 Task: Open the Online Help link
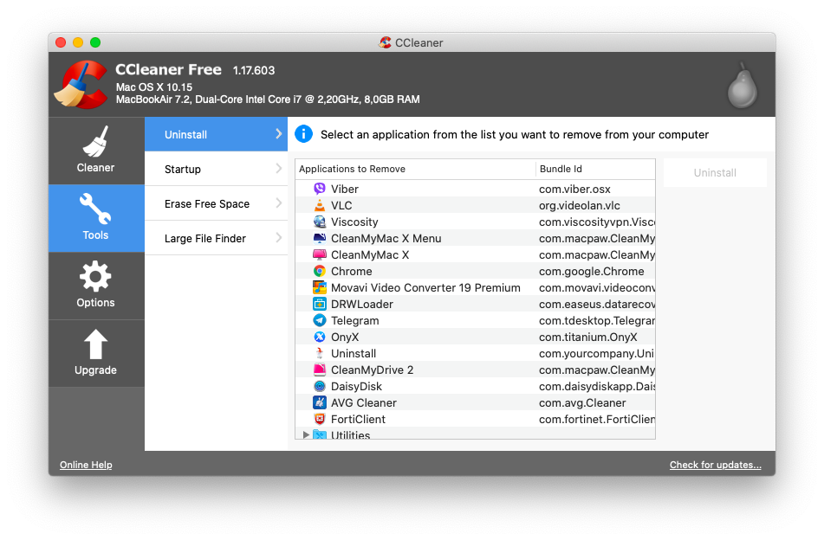[86, 465]
